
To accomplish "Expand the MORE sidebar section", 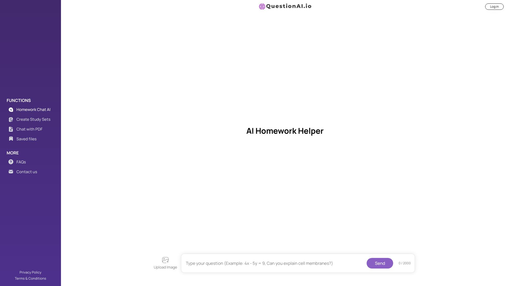I will (x=12, y=153).
